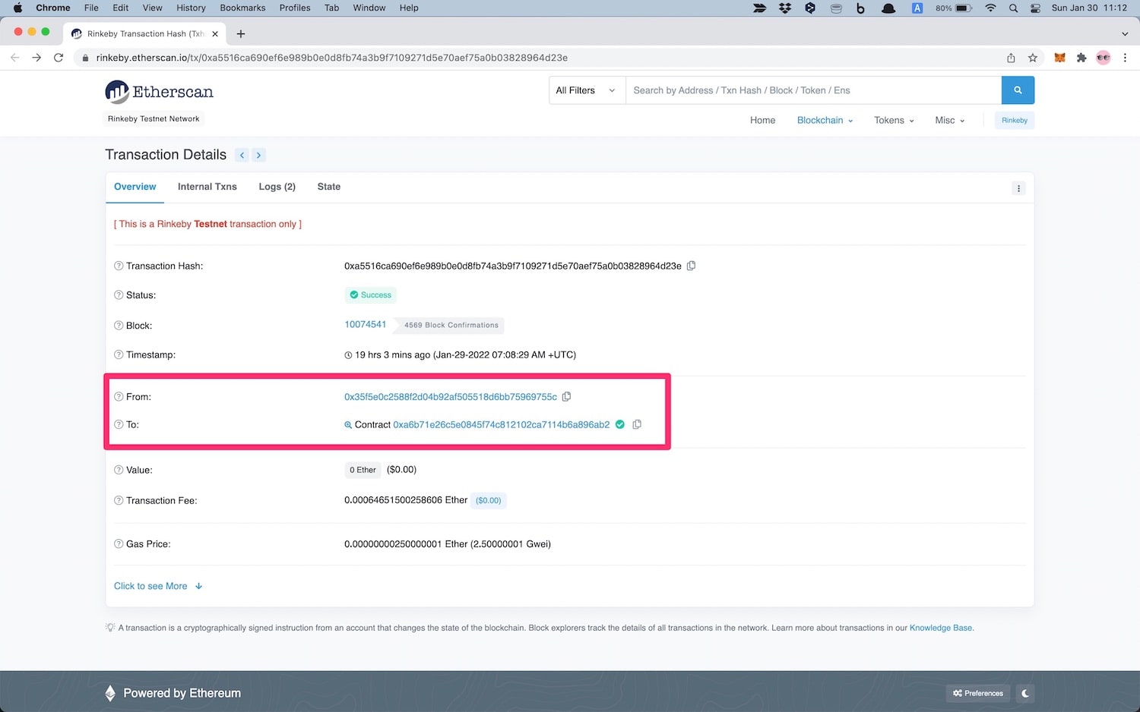Open macOS Spotlight search icon
The image size is (1140, 712).
point(1013,8)
